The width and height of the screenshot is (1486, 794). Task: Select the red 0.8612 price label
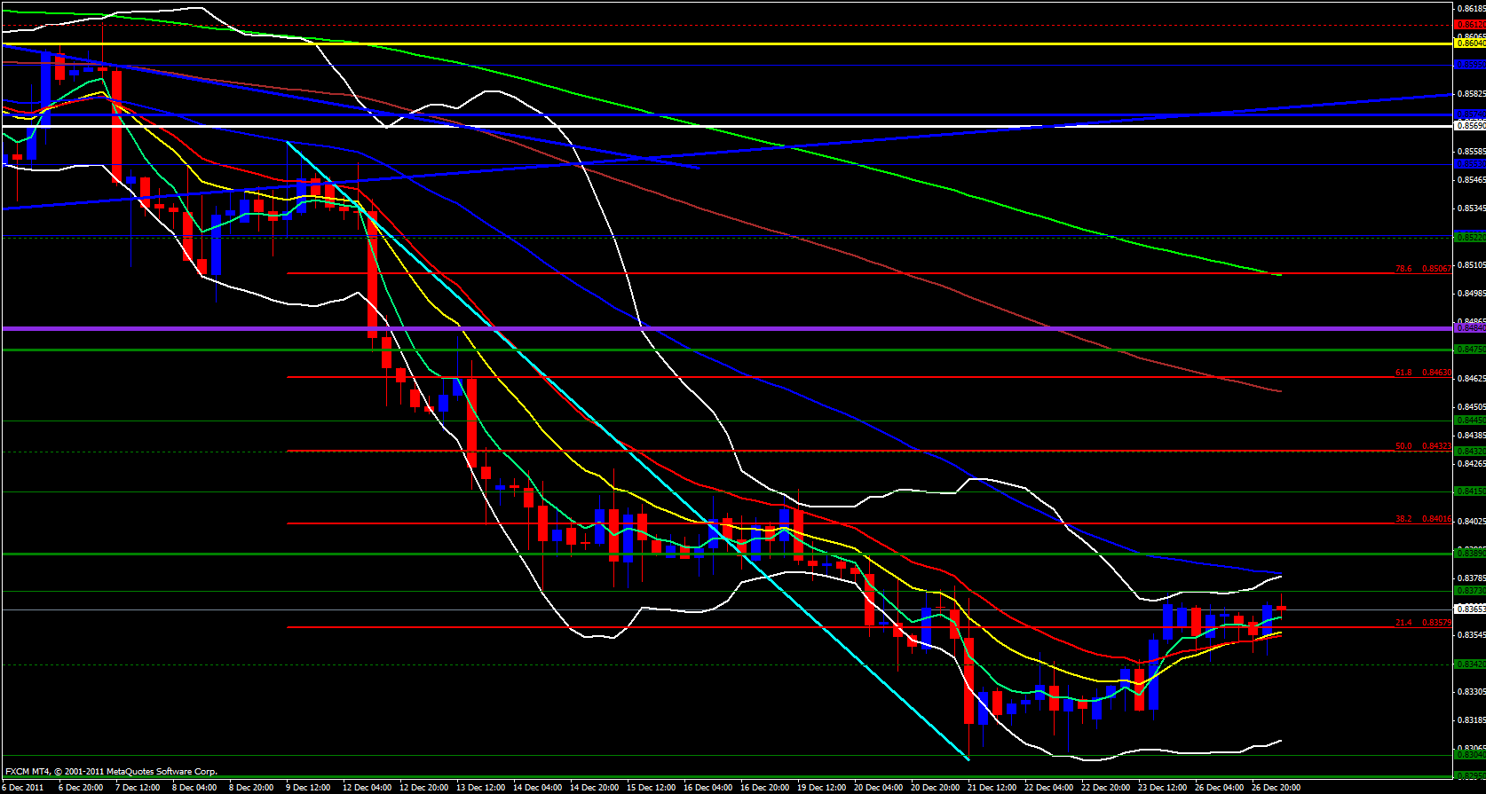point(1470,25)
